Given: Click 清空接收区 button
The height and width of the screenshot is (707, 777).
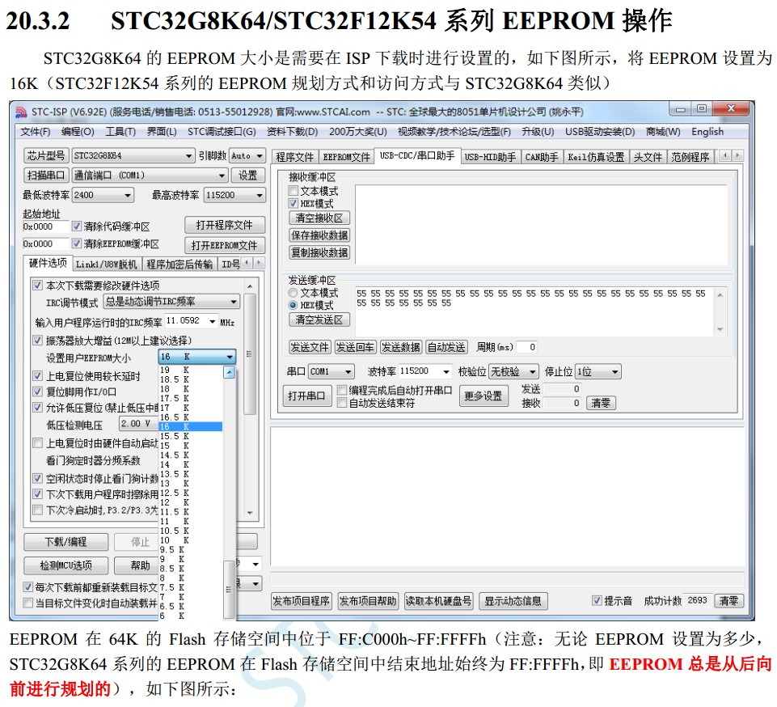Looking at the screenshot, I should (x=319, y=218).
